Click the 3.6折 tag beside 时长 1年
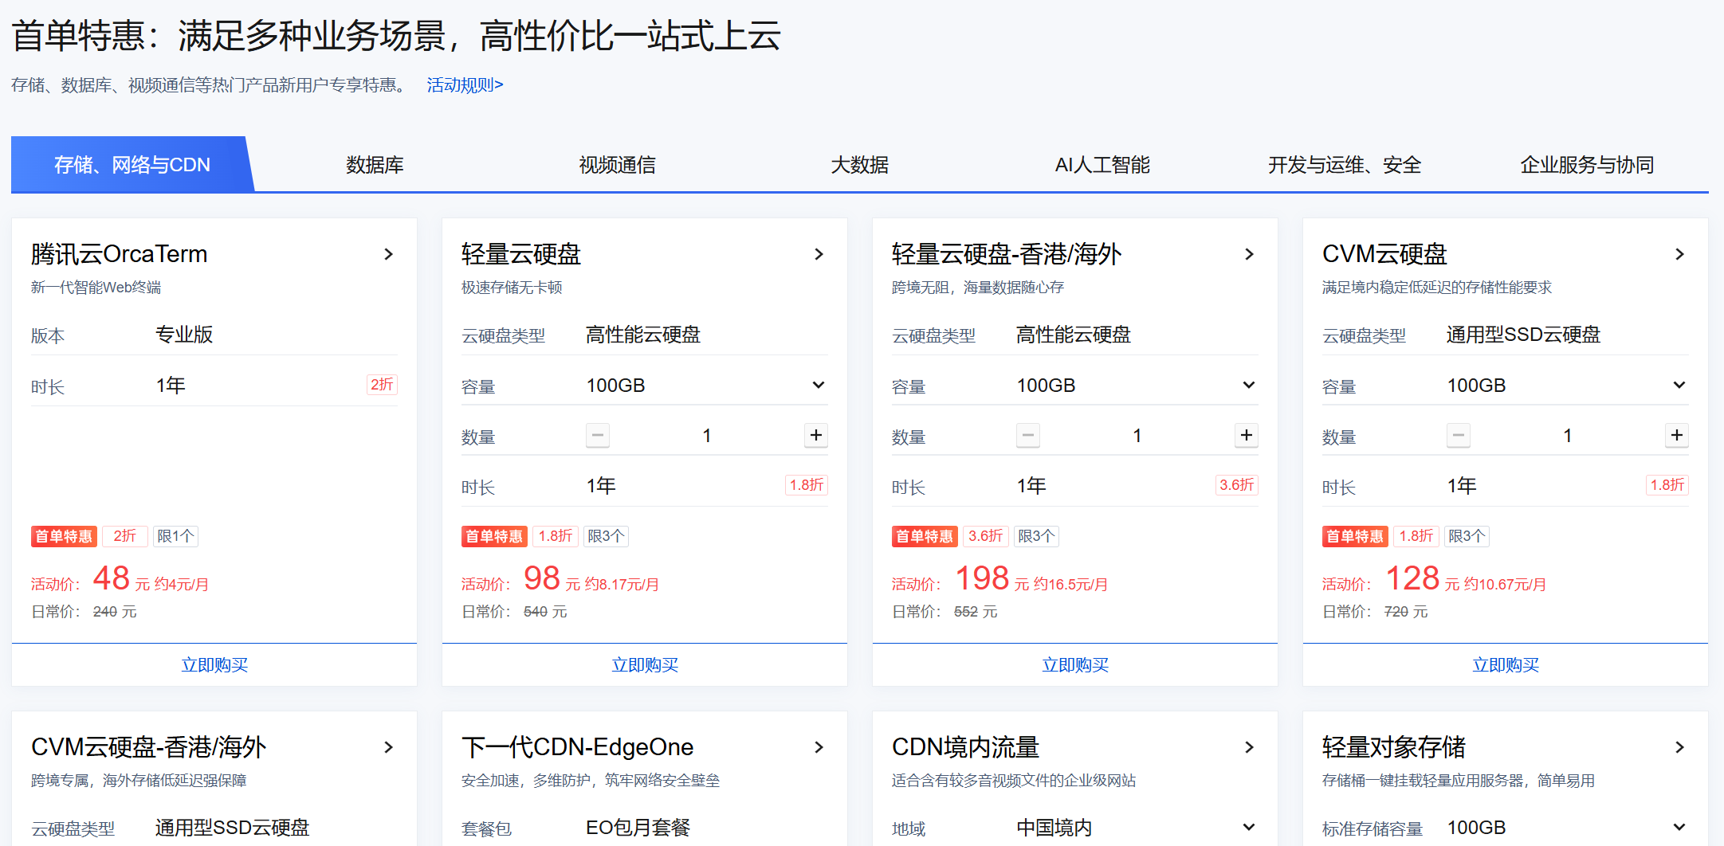The width and height of the screenshot is (1724, 846). [x=1237, y=485]
